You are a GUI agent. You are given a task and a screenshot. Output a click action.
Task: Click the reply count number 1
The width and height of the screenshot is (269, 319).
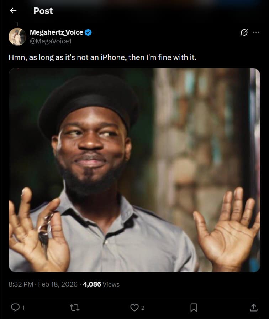23,308
